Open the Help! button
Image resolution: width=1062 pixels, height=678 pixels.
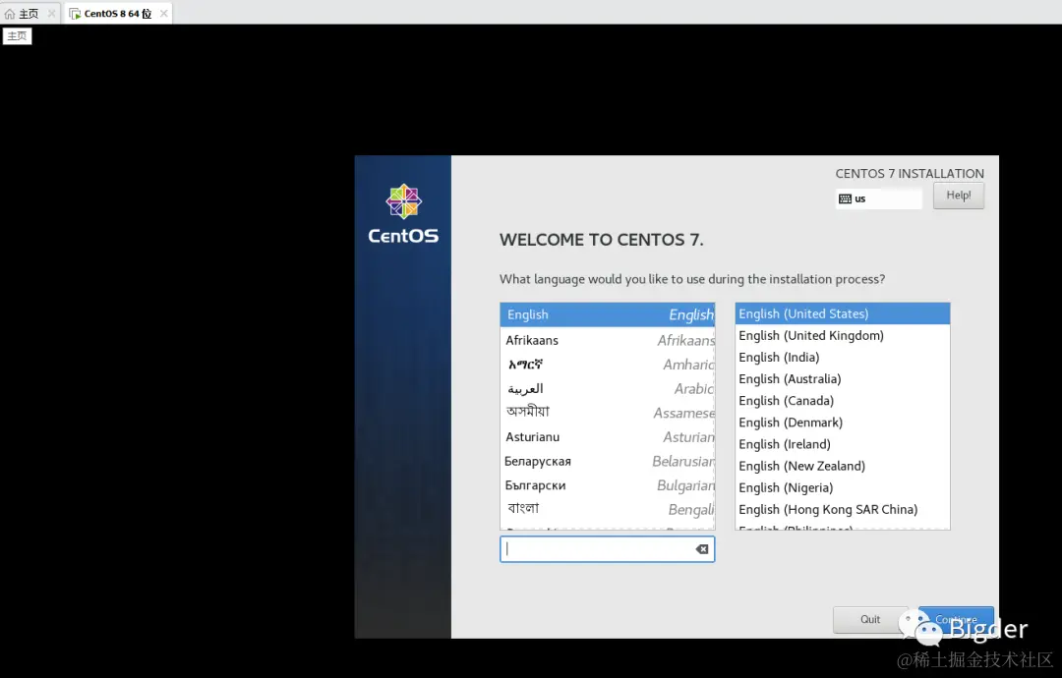coord(959,196)
